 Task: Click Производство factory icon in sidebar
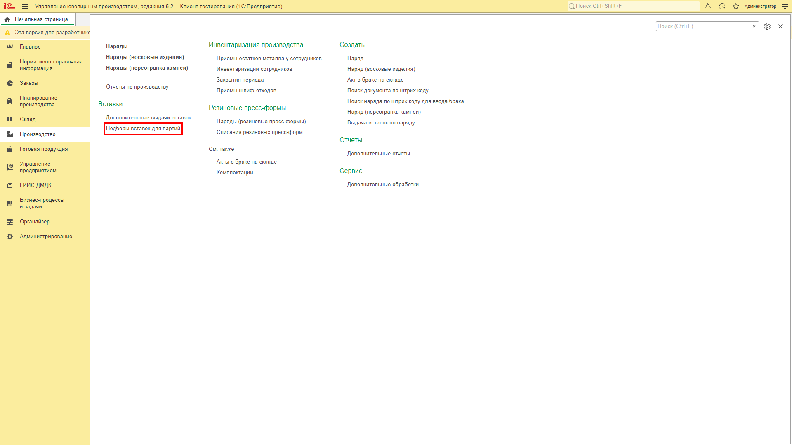[10, 134]
